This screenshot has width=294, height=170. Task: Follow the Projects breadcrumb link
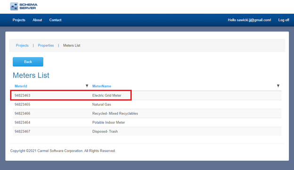[22, 46]
